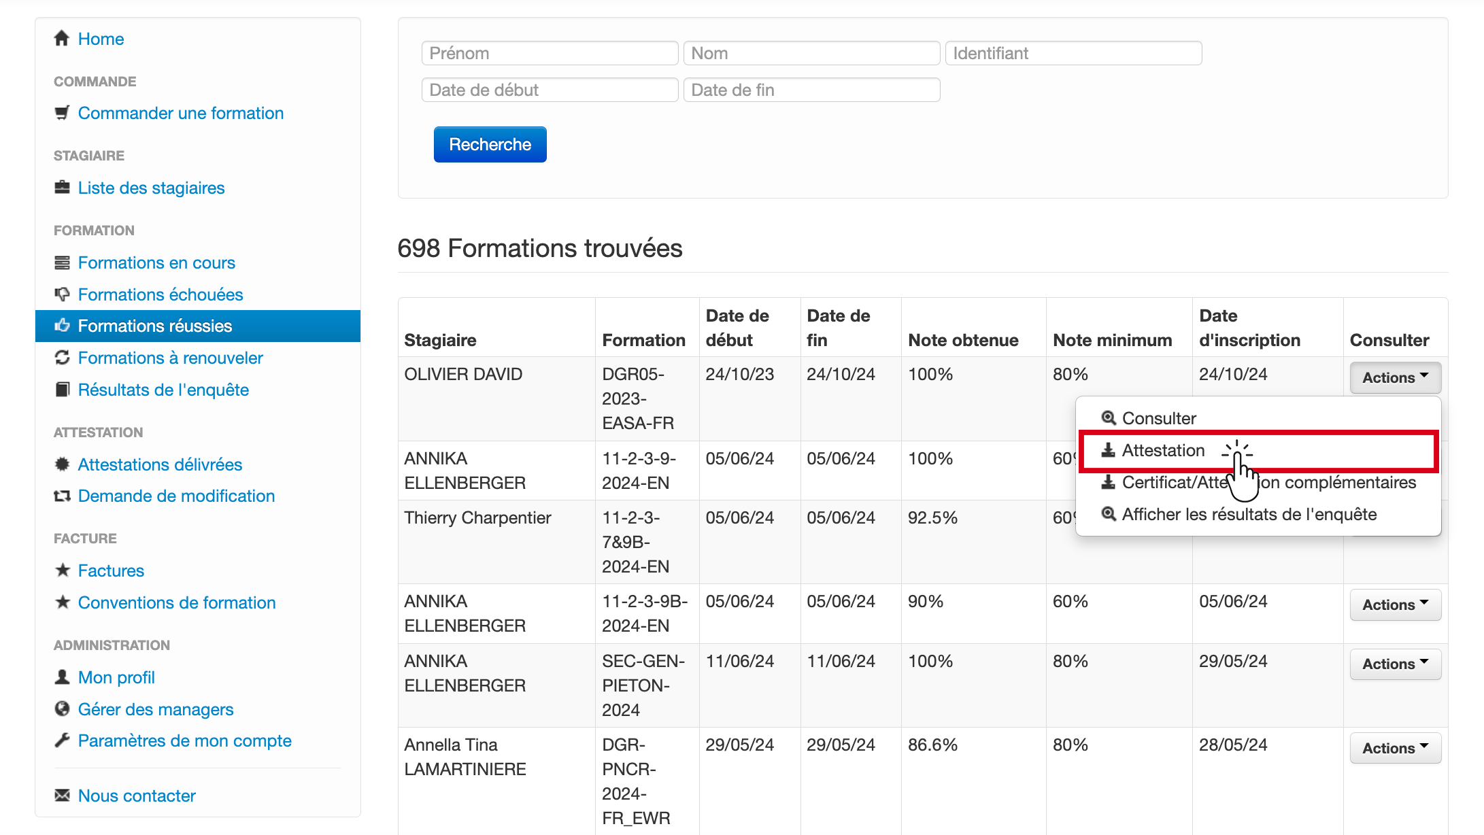This screenshot has height=835, width=1484.
Task: Focus the Prénom input field
Action: (550, 53)
